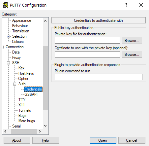
Task: Click 'Private key file for authentication' label
Action: 80,34
